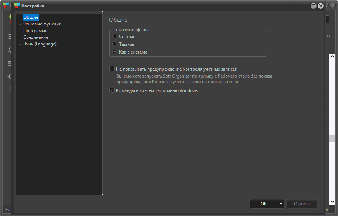
Task: Click the Отмена button
Action: click(302, 203)
